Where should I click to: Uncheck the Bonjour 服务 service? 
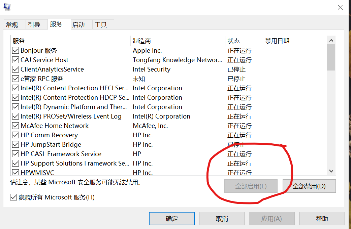15,50
